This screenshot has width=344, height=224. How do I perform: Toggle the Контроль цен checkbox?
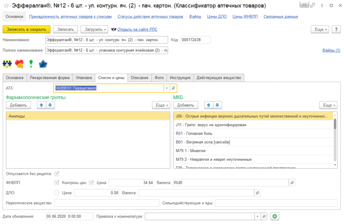pyautogui.click(x=91, y=183)
